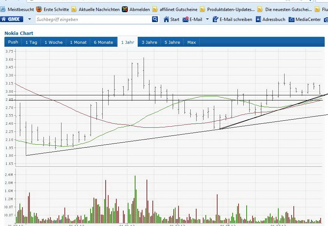Switch chart to 1 Woche

[53, 42]
